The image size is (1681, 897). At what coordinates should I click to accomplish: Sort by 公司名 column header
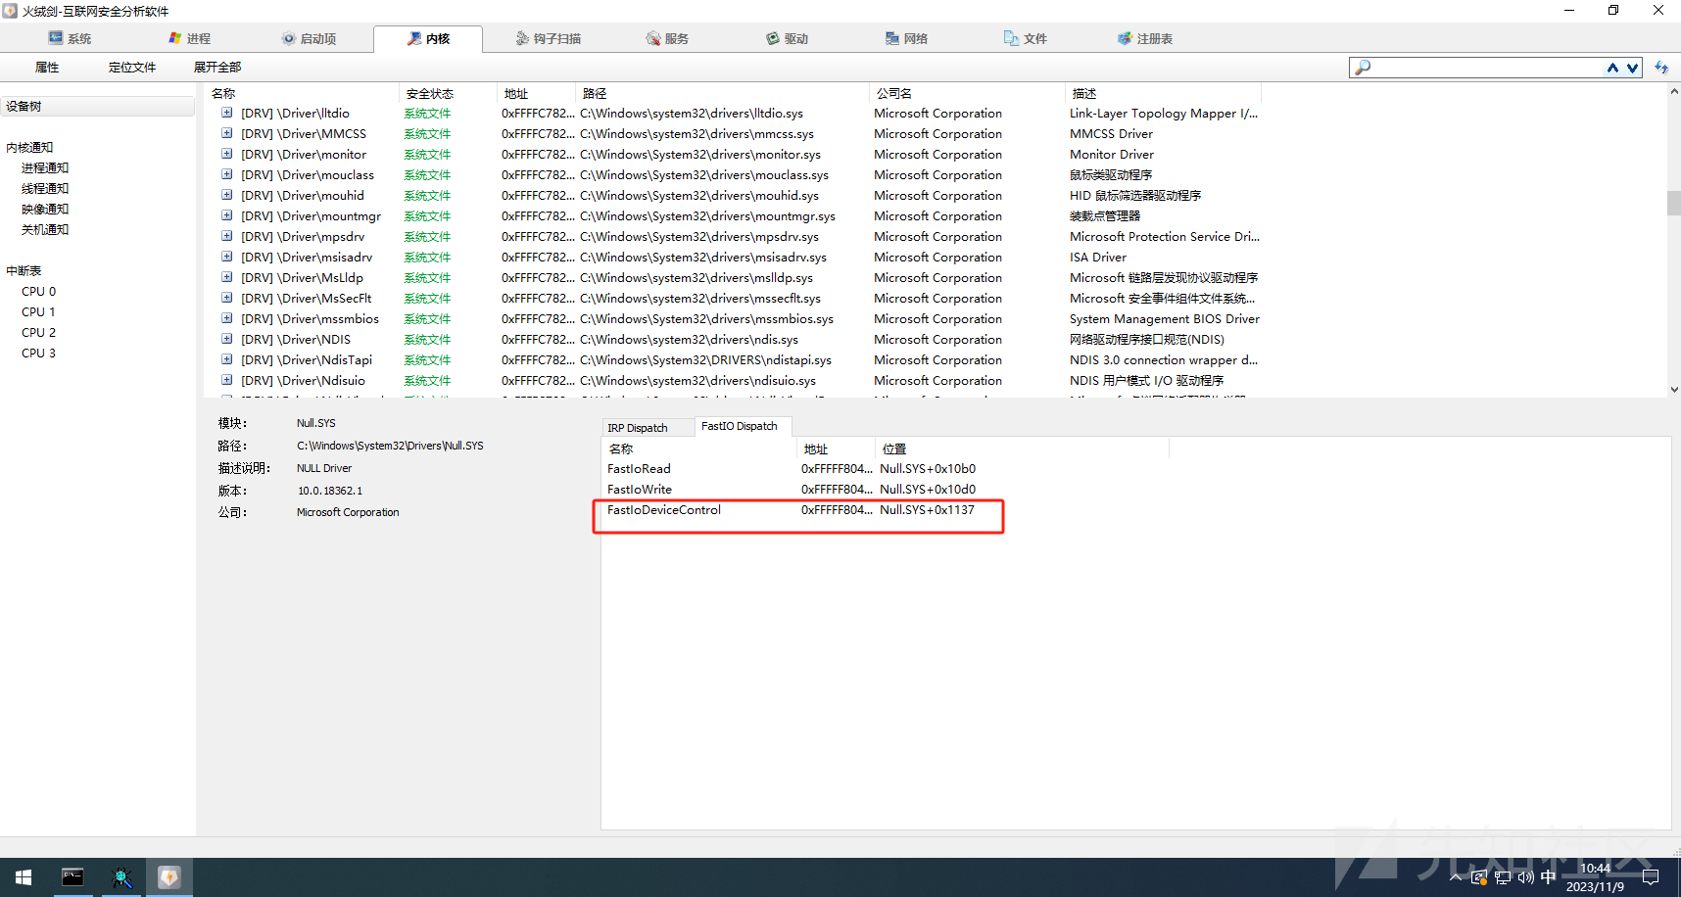[x=967, y=94]
